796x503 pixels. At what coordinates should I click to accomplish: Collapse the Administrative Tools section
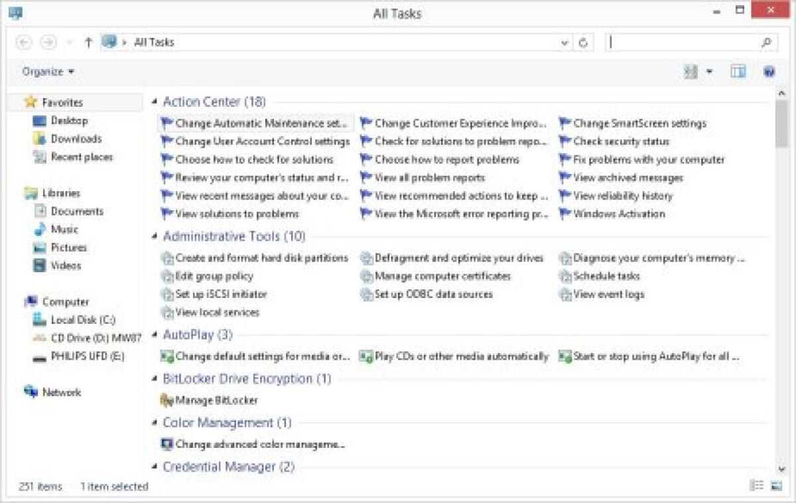click(x=154, y=236)
